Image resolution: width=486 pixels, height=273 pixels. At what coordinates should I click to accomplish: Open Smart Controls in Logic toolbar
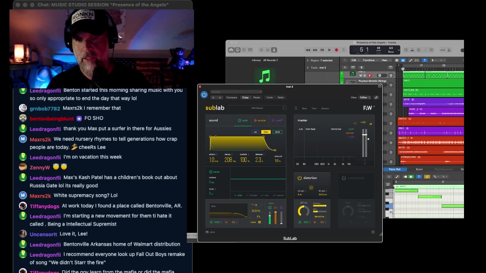[261, 50]
